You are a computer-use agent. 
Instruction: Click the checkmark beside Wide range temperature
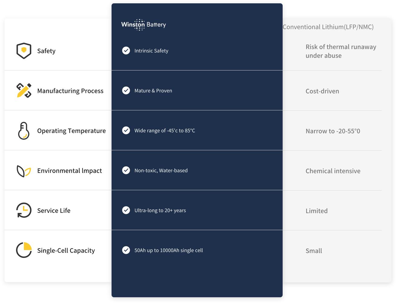click(x=126, y=130)
